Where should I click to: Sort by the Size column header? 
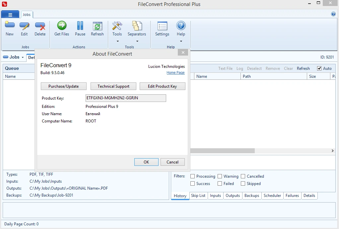click(x=318, y=76)
